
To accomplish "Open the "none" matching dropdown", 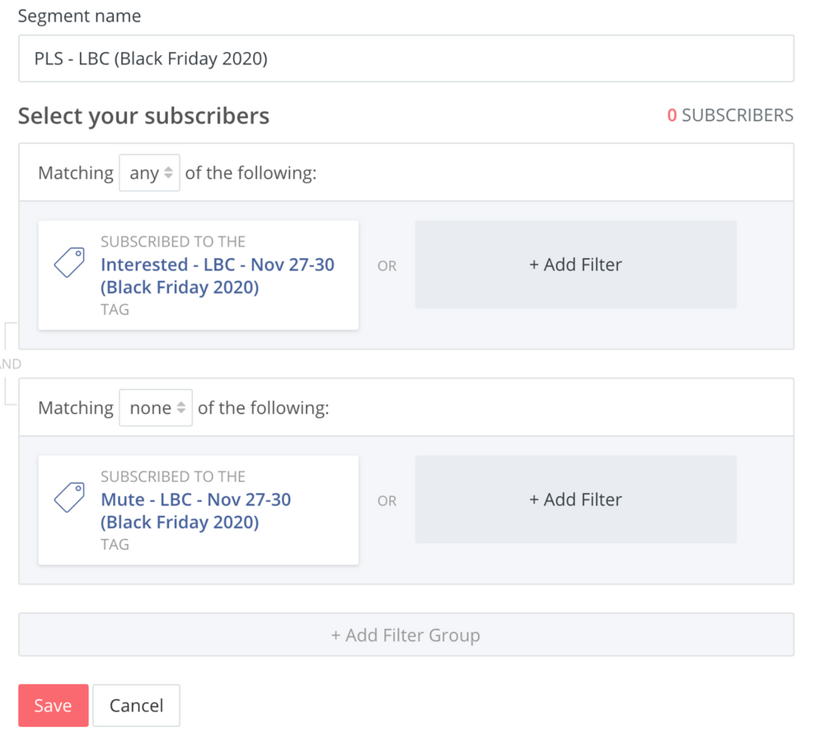I will pyautogui.click(x=156, y=407).
